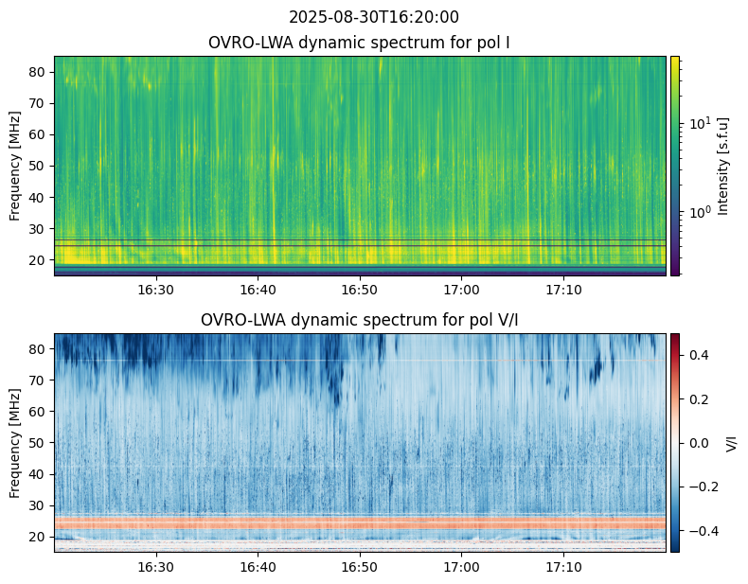
Task: Click the 0.4 tick label on the V/I colorbar
Action: click(x=699, y=355)
